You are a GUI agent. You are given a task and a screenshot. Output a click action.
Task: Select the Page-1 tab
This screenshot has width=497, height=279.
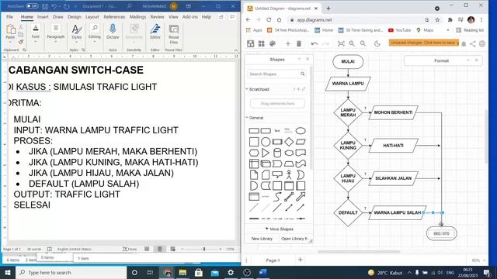coord(273,260)
